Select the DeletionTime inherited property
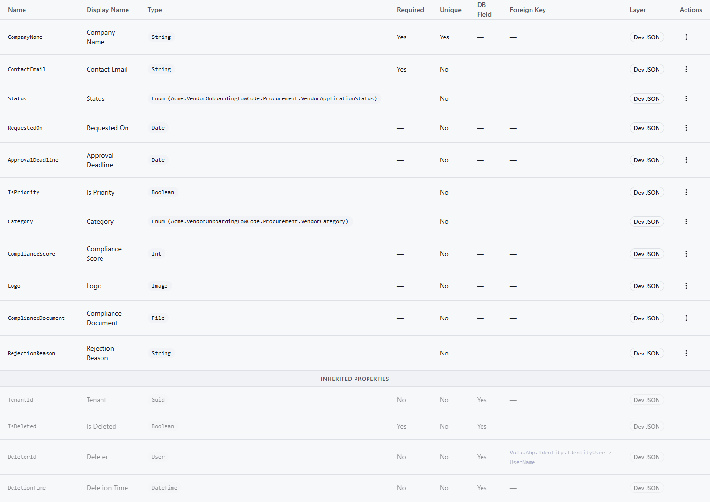Screen dimensions: 710x502 tap(26, 488)
